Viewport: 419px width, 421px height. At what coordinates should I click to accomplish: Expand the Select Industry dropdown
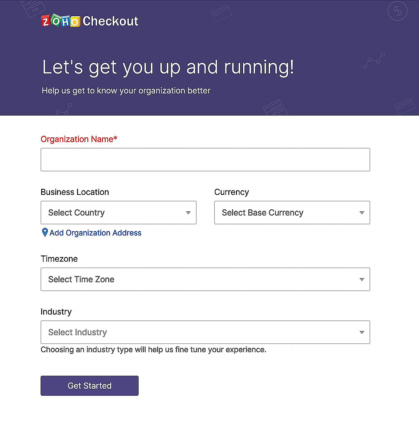pyautogui.click(x=205, y=332)
